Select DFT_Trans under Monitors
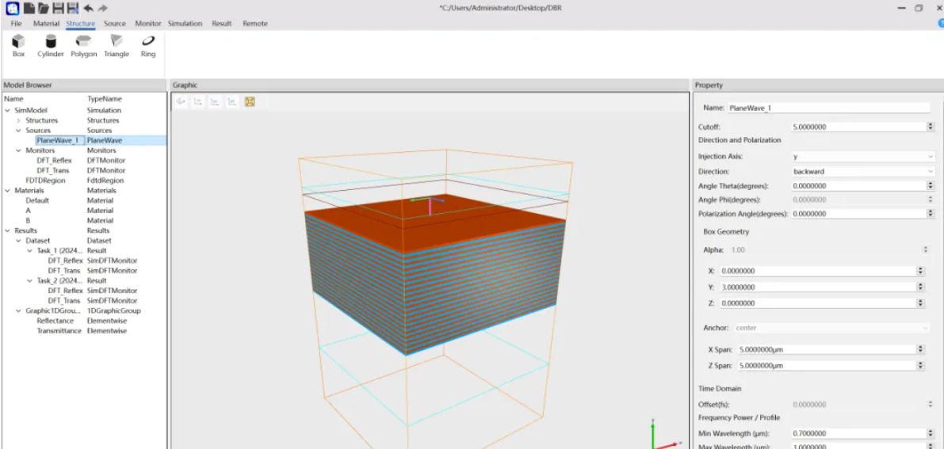 [54, 170]
